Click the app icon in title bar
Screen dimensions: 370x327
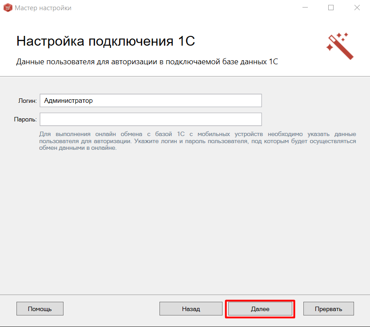[x=8, y=8]
